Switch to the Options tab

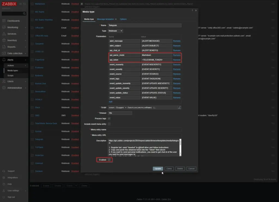(123, 19)
